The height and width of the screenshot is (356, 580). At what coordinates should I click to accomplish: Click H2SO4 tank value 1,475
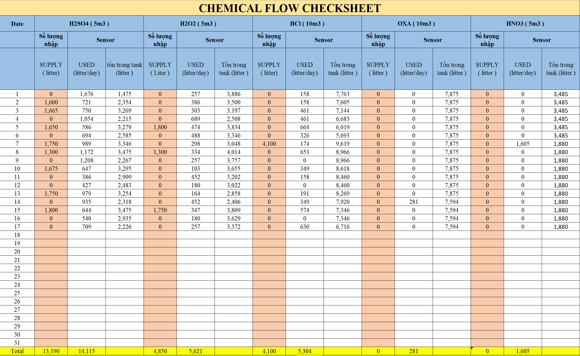[125, 94]
